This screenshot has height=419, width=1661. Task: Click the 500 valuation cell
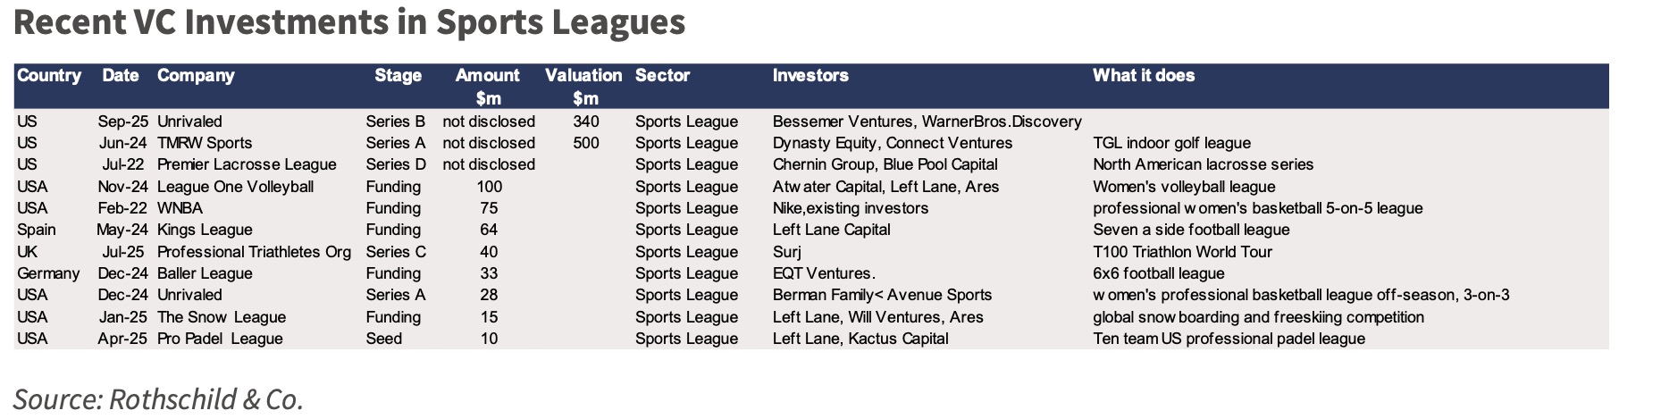click(x=586, y=143)
